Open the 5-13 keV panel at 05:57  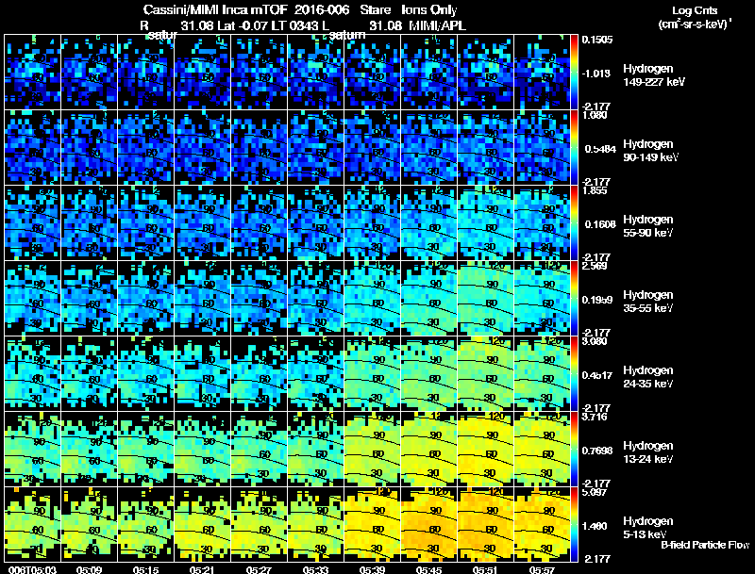coord(542,525)
